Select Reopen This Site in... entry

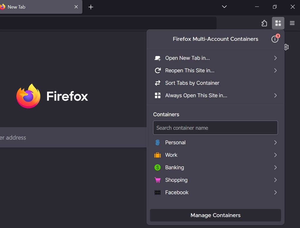[x=215, y=70]
